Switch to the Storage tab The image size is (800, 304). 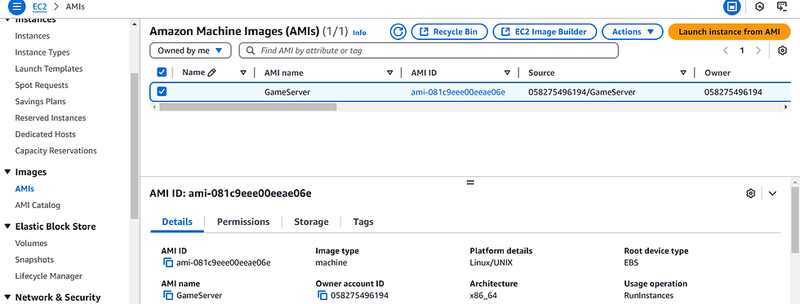[311, 222]
